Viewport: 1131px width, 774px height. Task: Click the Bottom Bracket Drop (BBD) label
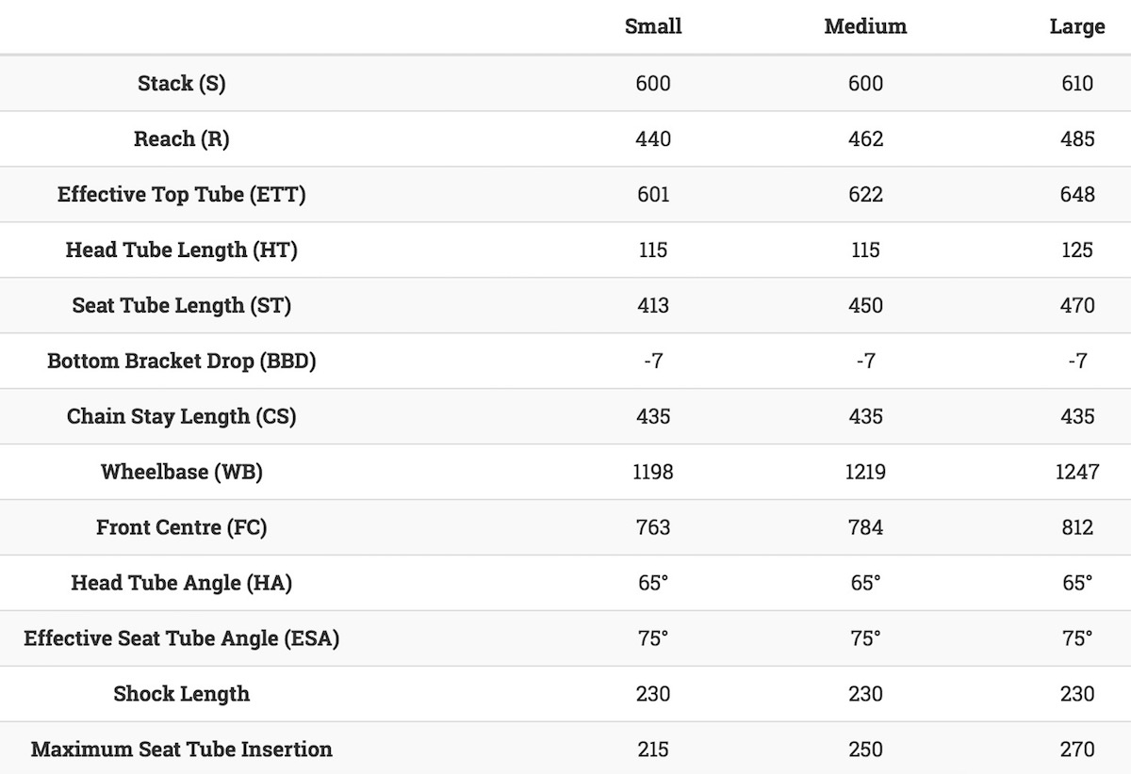tap(182, 361)
